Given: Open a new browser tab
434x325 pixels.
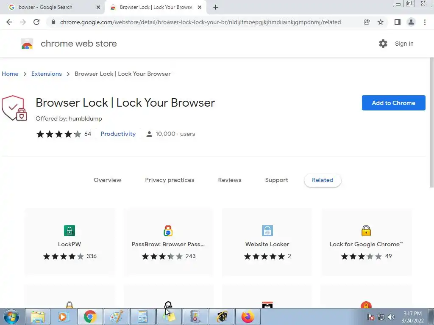Looking at the screenshot, I should point(216,8).
